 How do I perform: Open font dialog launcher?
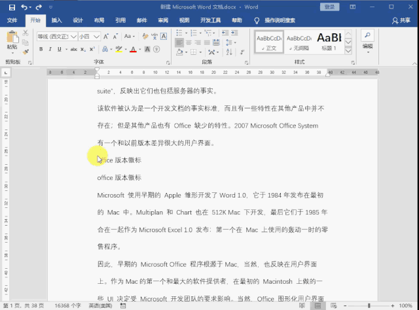click(x=168, y=63)
